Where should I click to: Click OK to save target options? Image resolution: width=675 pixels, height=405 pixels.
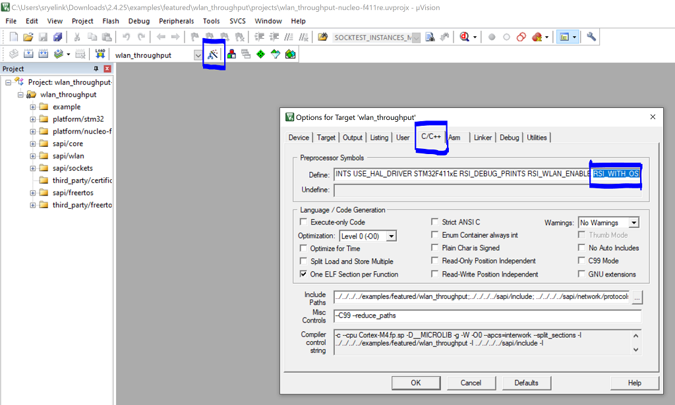(x=416, y=383)
